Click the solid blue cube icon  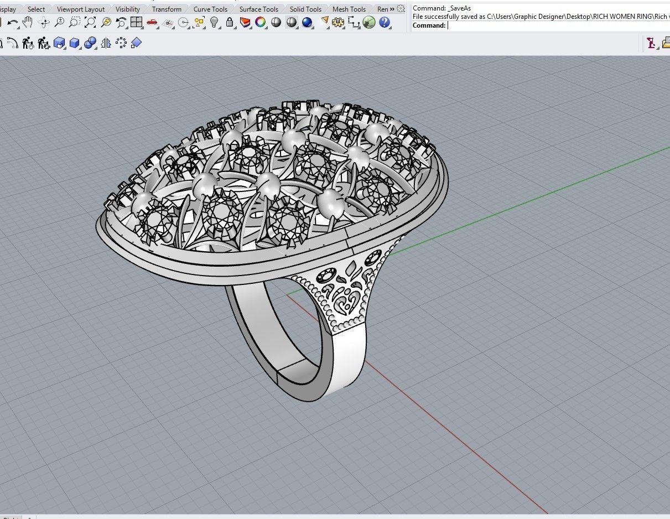click(75, 43)
